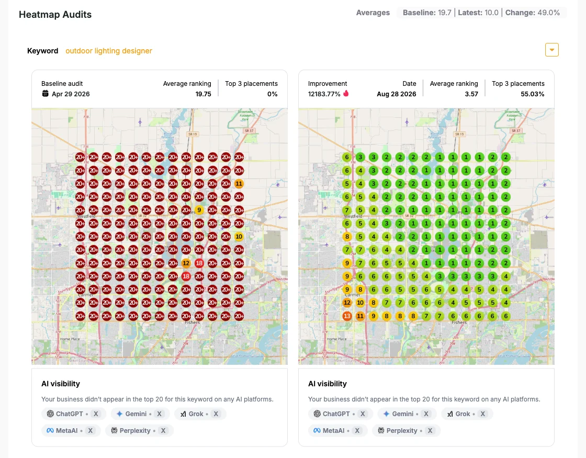Viewport: 586px width, 458px height.
Task: Click the 55.03% top 3 placements value
Action: coord(533,94)
